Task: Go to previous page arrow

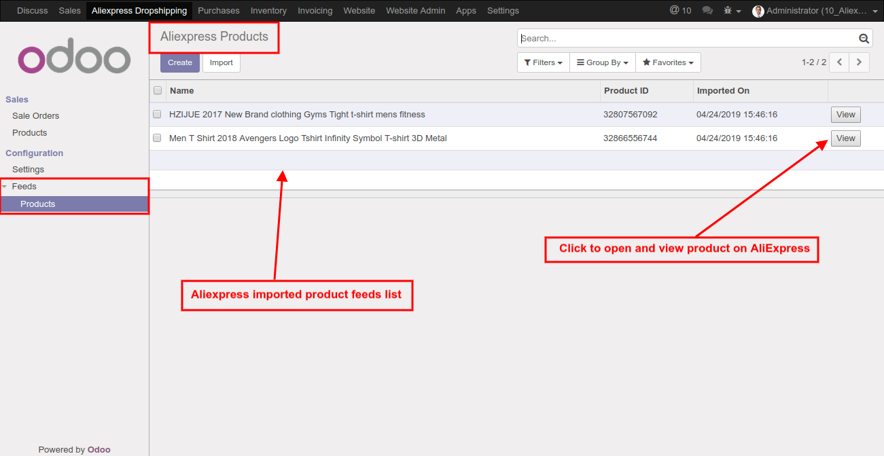Action: [x=840, y=62]
